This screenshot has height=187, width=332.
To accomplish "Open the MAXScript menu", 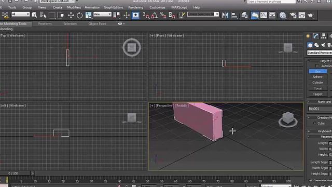I will pos(179,7).
